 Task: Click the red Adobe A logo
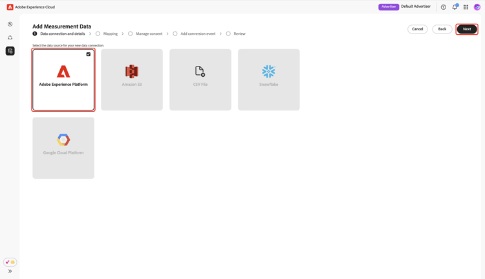(x=63, y=72)
